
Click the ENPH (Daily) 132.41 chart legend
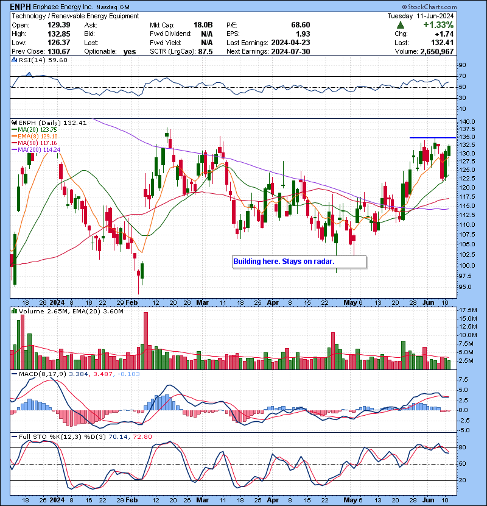click(53, 123)
